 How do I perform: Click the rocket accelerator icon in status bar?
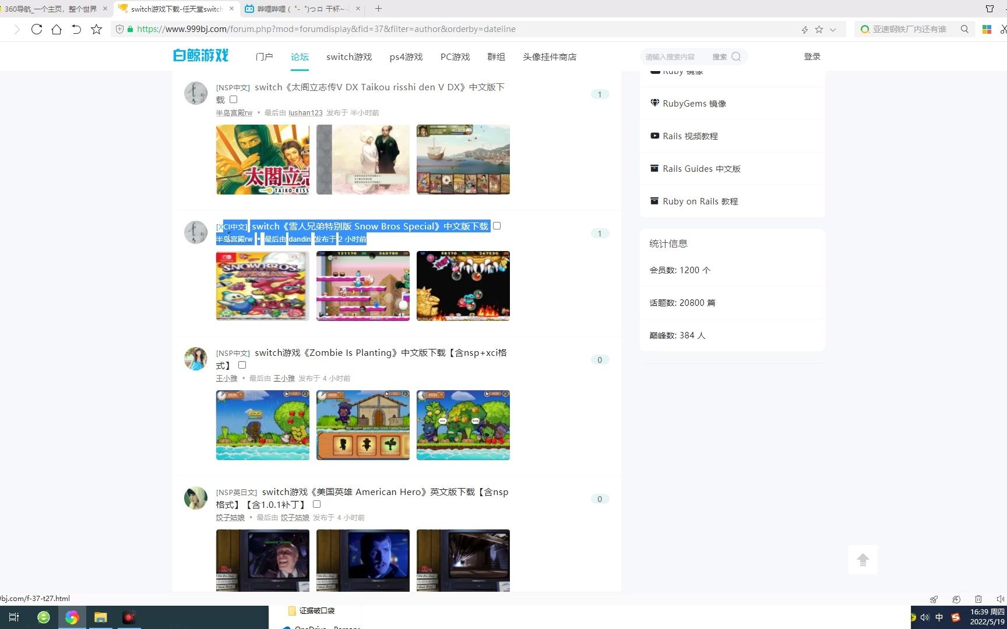(x=934, y=599)
